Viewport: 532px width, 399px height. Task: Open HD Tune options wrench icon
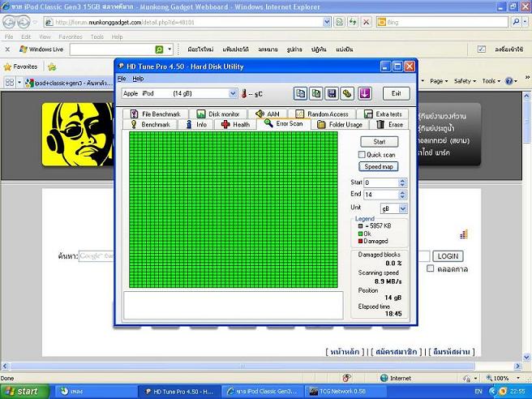[347, 93]
